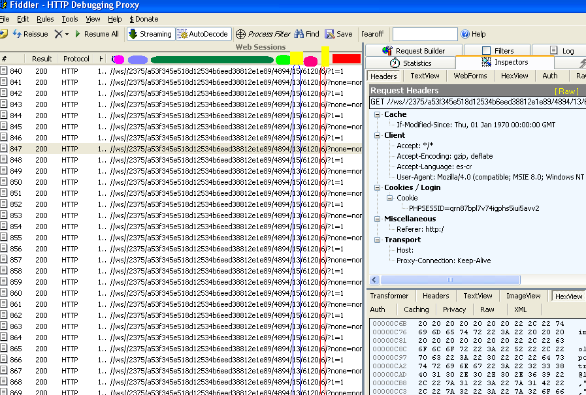Click hex offset 00000C6B row
Viewport: 586px width, 395px height.
point(478,324)
